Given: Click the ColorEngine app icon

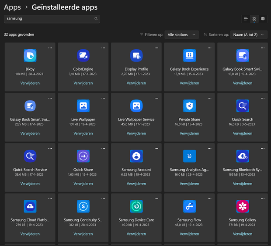Looking at the screenshot, I should point(83,55).
